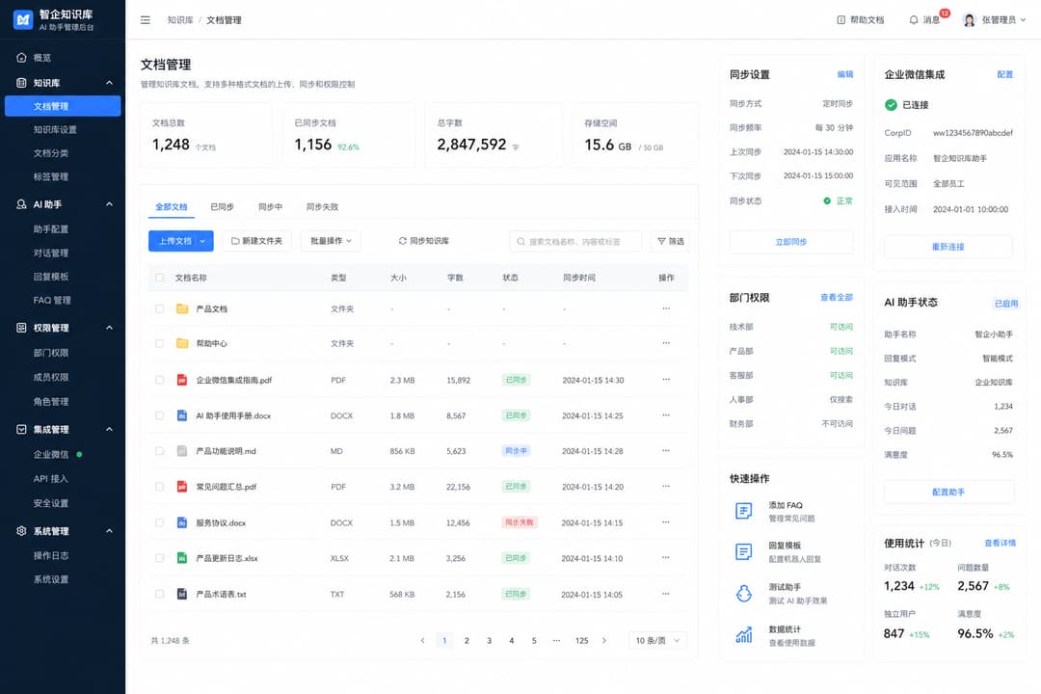
Task: Go to previous page arrow in pagination
Action: [x=422, y=641]
